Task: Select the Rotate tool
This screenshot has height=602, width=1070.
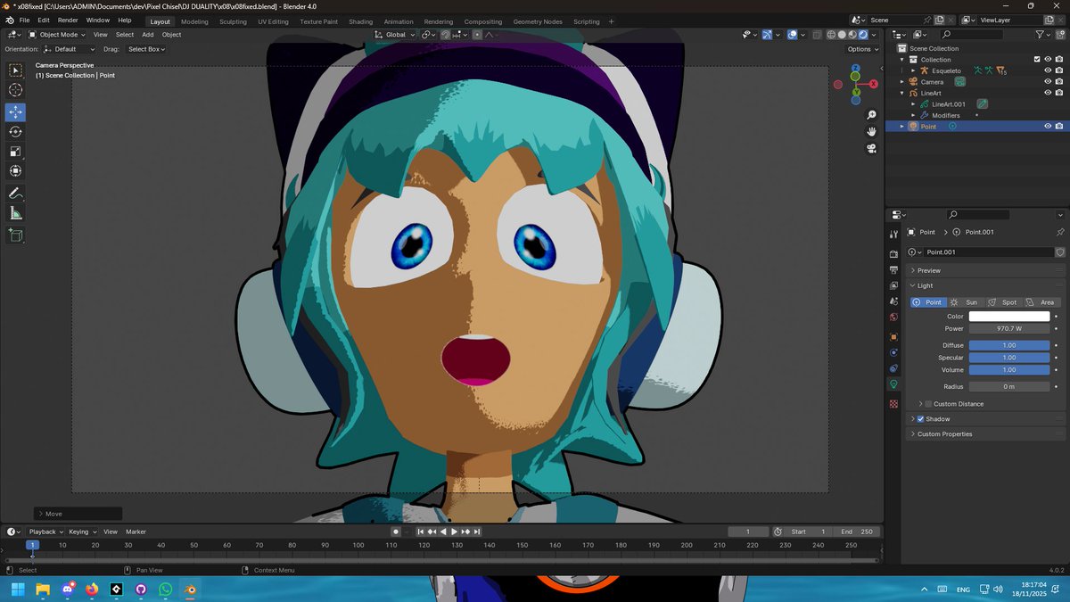Action: 14,132
